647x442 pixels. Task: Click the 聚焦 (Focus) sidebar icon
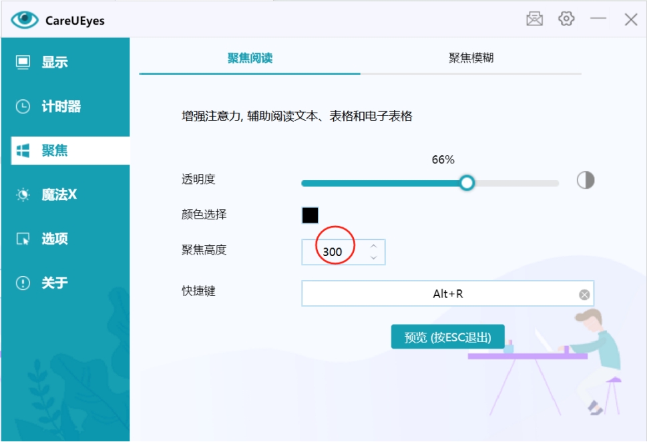coord(23,151)
